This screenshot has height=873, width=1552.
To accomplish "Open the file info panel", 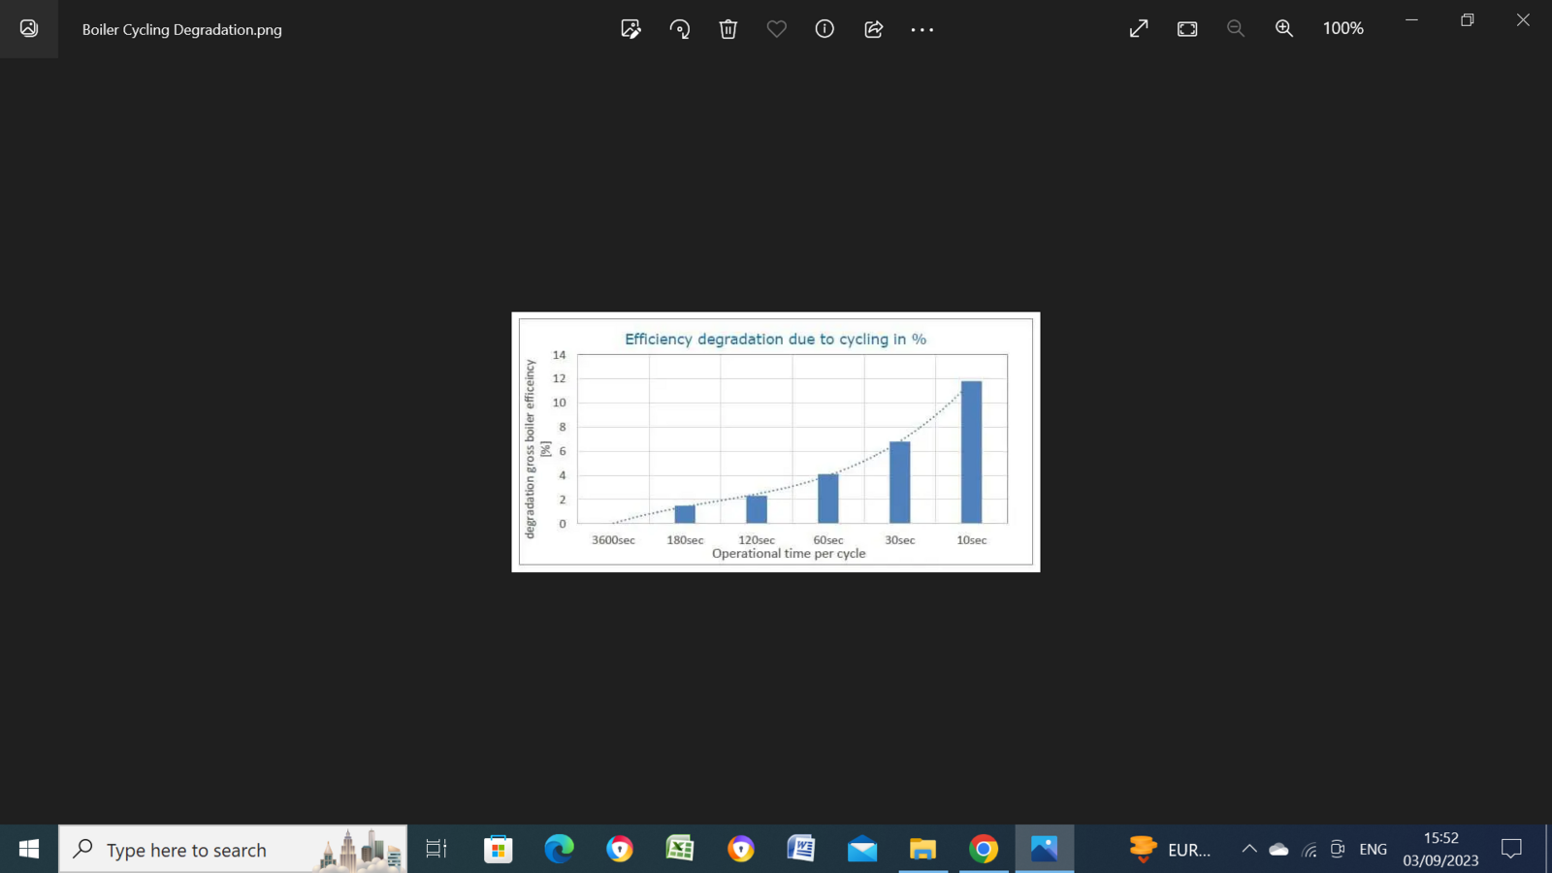I will point(824,29).
